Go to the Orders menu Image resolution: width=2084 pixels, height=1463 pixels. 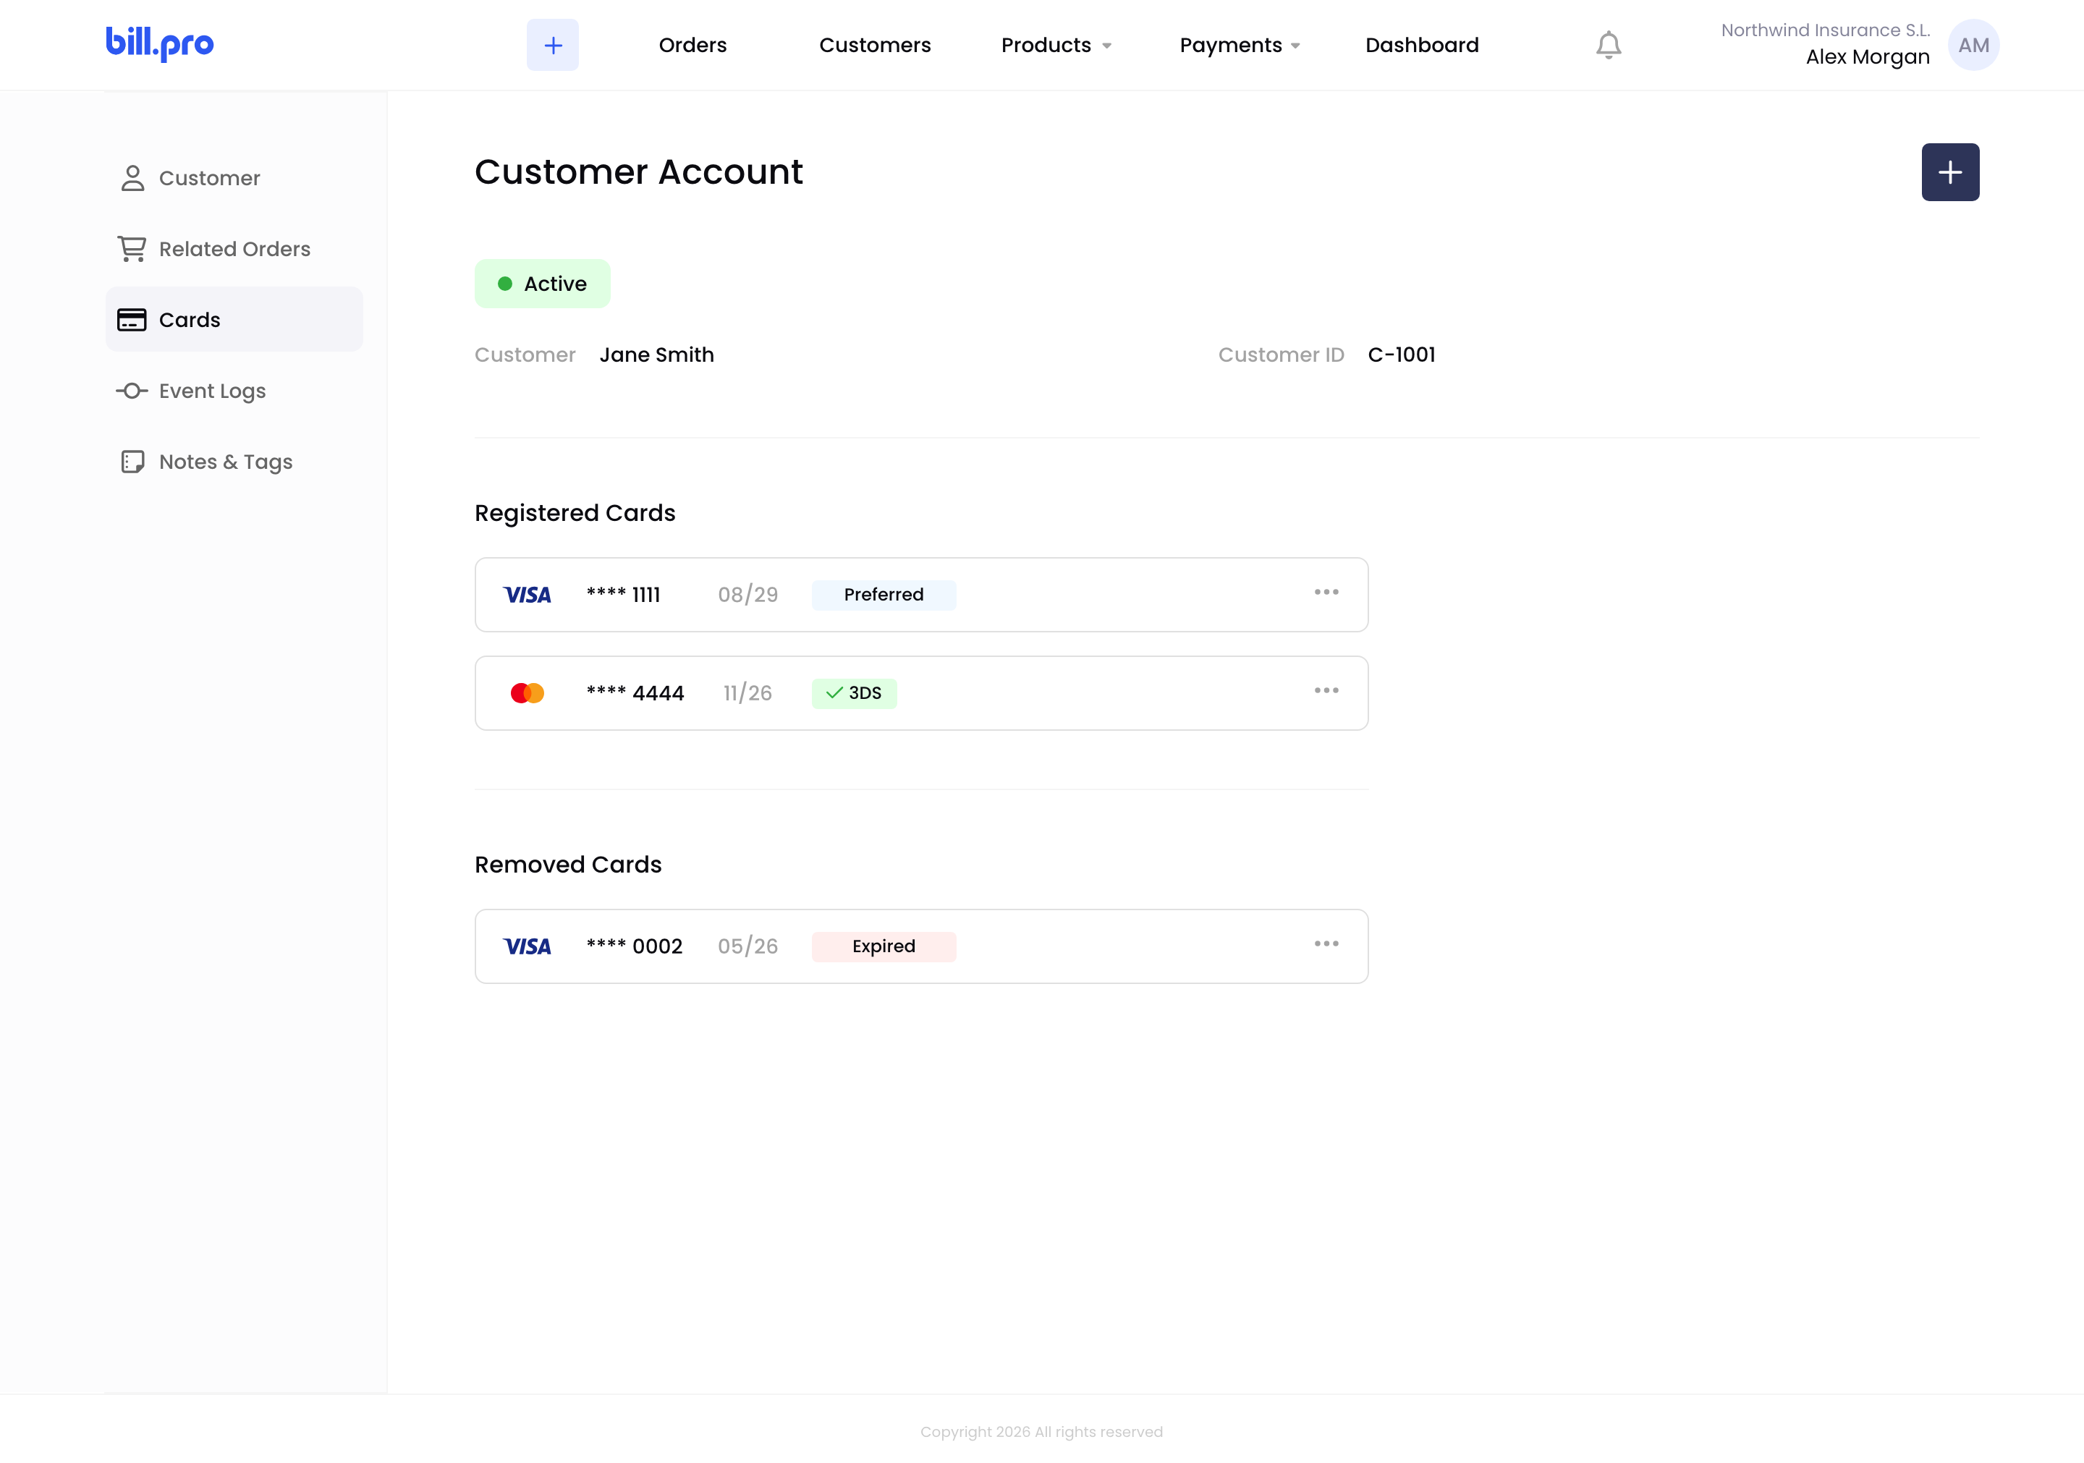coord(692,46)
